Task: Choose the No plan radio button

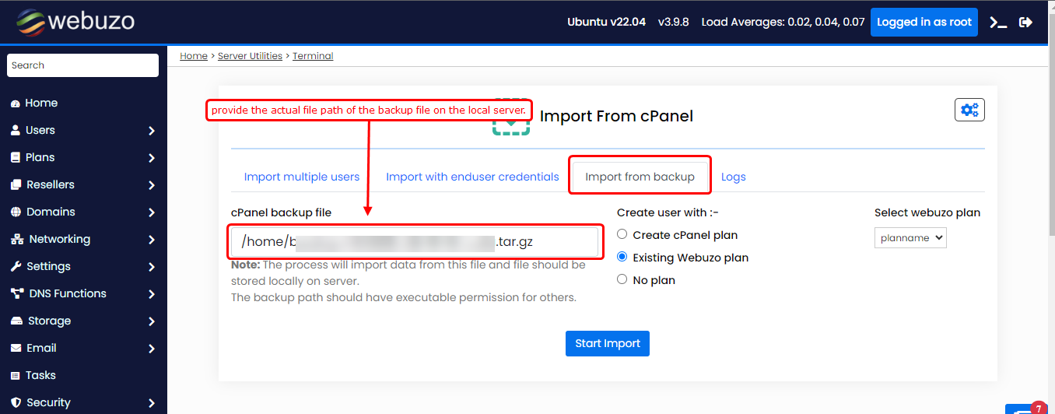Action: pos(622,279)
